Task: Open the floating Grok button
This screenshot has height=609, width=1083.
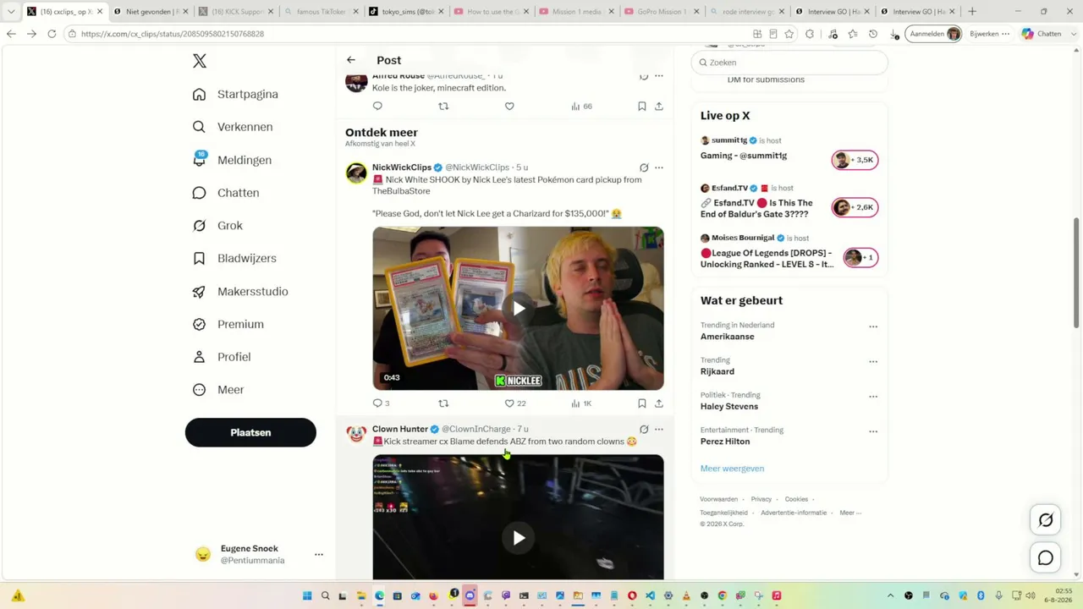Action: (x=1046, y=520)
